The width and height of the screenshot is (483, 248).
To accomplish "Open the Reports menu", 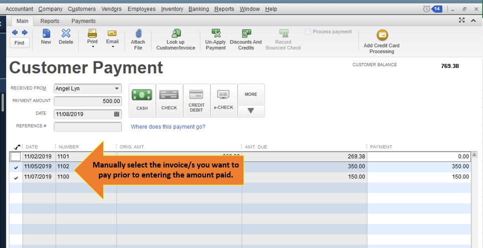I will pyautogui.click(x=224, y=9).
